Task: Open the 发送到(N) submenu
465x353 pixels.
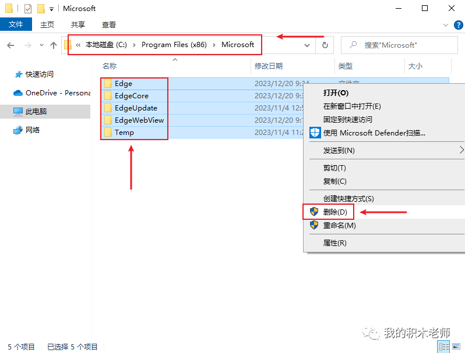Action: point(339,150)
